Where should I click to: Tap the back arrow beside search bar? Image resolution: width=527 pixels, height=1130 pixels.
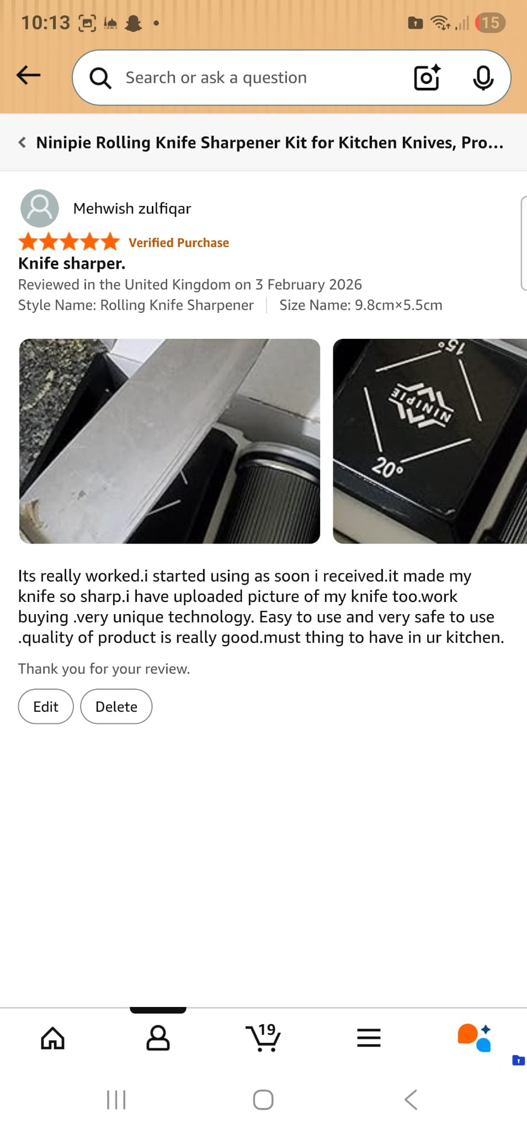(29, 75)
